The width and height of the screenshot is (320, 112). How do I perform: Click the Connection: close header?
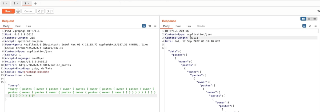click(x=18, y=75)
